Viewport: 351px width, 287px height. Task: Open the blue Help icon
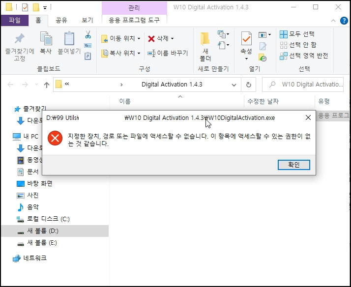point(344,21)
